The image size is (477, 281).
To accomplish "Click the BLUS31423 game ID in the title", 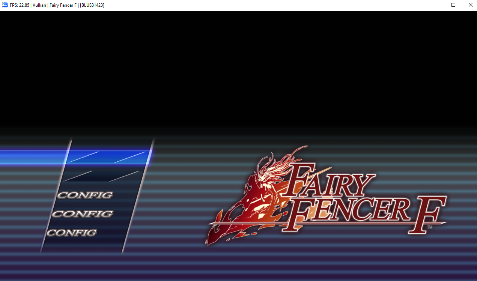I will [92, 5].
